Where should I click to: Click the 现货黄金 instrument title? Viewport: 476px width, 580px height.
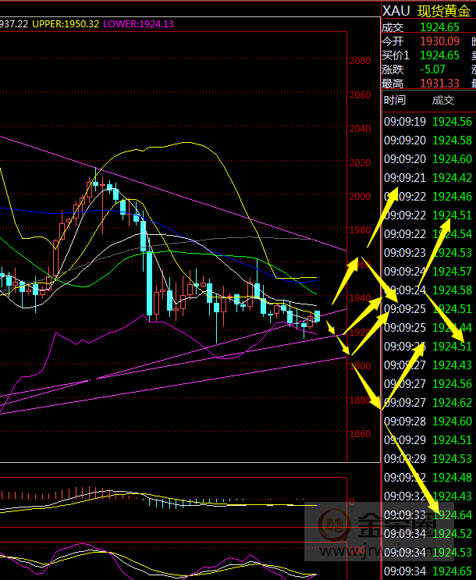tap(443, 11)
